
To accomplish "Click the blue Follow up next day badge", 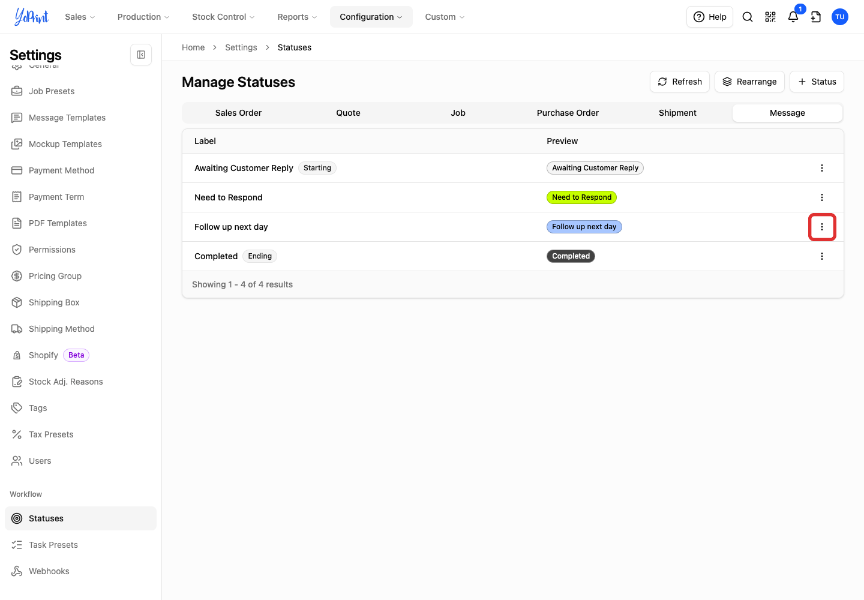I will pos(584,227).
